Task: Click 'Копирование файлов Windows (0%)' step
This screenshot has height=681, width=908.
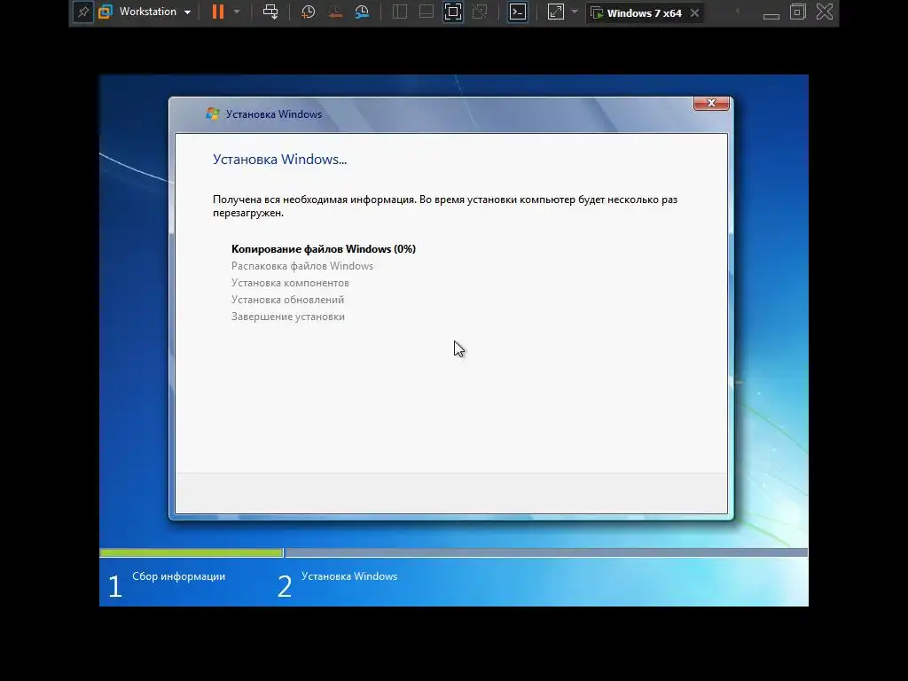Action: (x=323, y=249)
